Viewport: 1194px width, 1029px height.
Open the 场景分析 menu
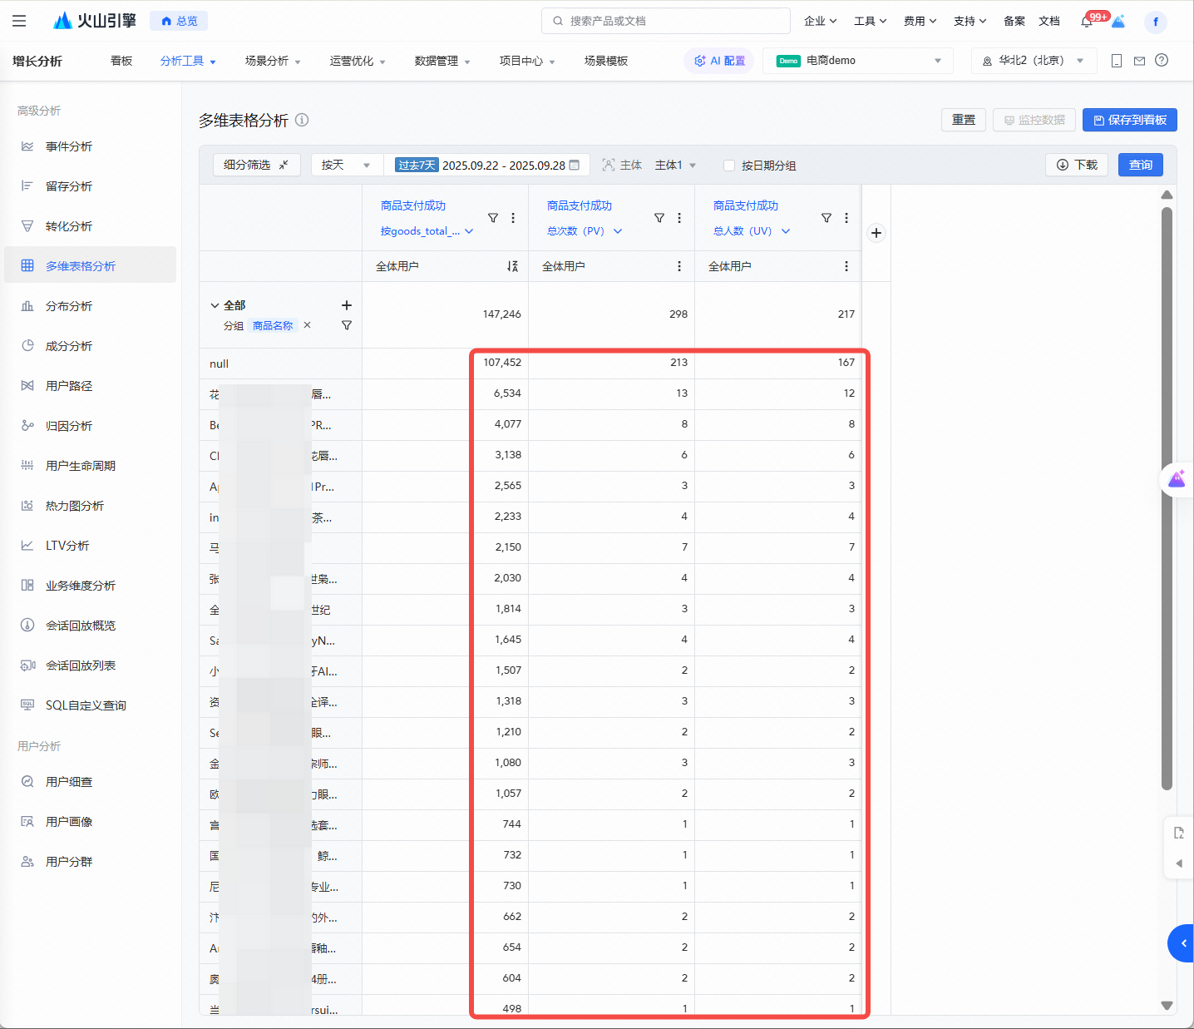click(273, 61)
